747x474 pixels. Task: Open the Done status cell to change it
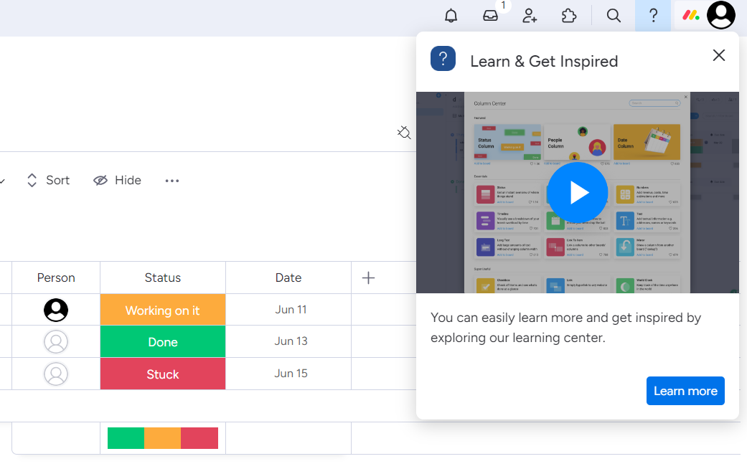(x=162, y=341)
